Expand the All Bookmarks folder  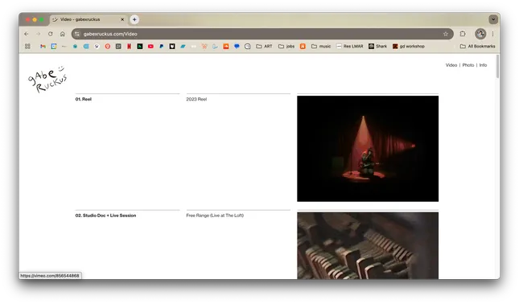(x=477, y=47)
